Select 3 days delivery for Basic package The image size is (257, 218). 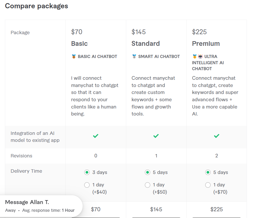87,172
